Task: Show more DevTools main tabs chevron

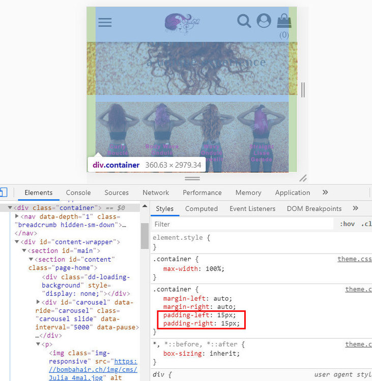Action: coord(325,193)
